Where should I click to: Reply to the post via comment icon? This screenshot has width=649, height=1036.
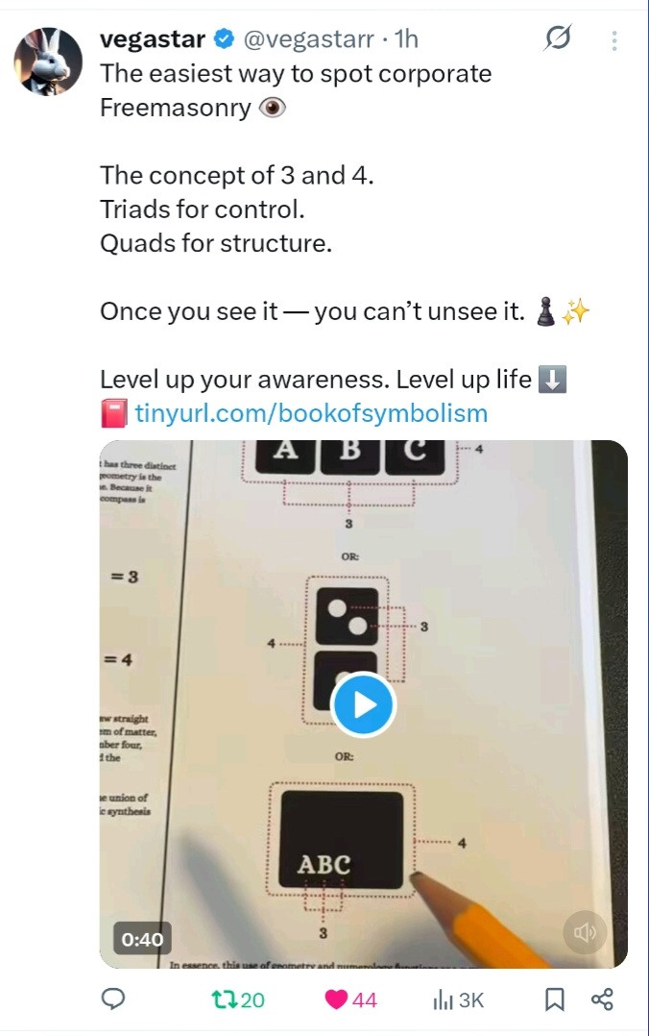click(114, 1000)
